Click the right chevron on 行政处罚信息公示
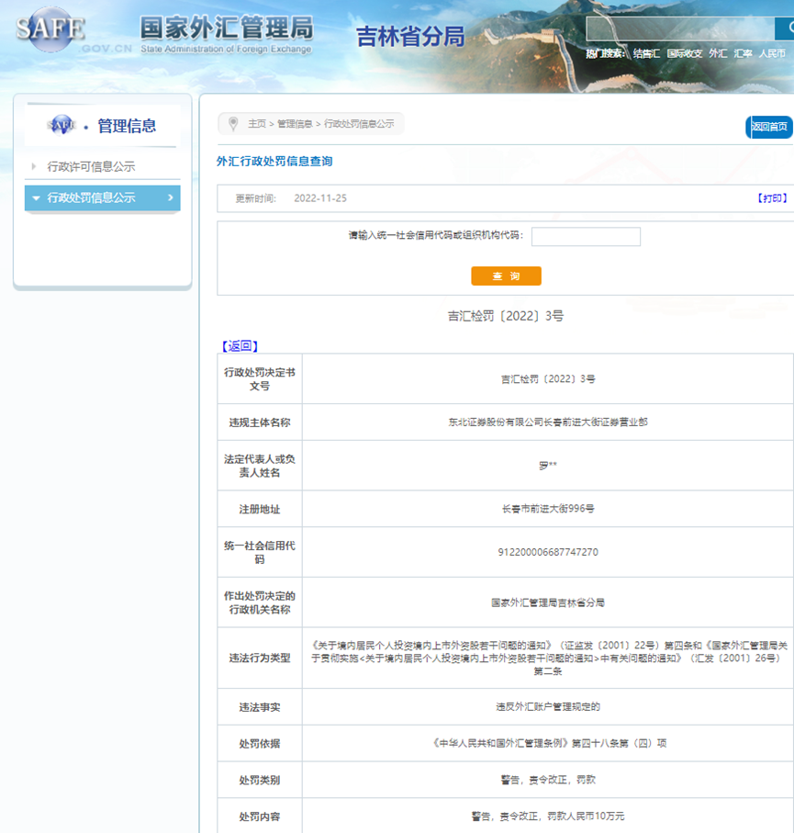 (x=170, y=197)
